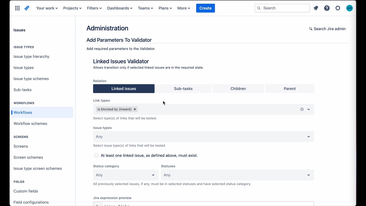Click the Jira expression preview label

tap(112, 198)
